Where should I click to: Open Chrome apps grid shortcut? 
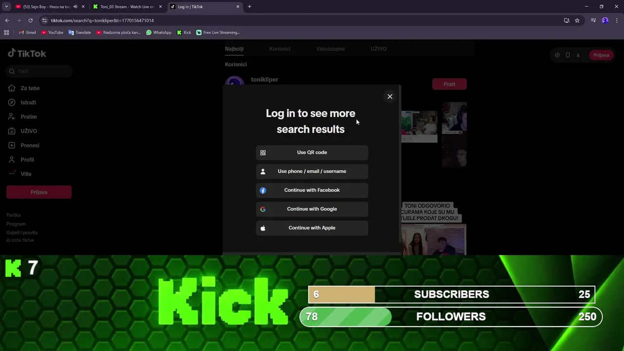click(6, 33)
